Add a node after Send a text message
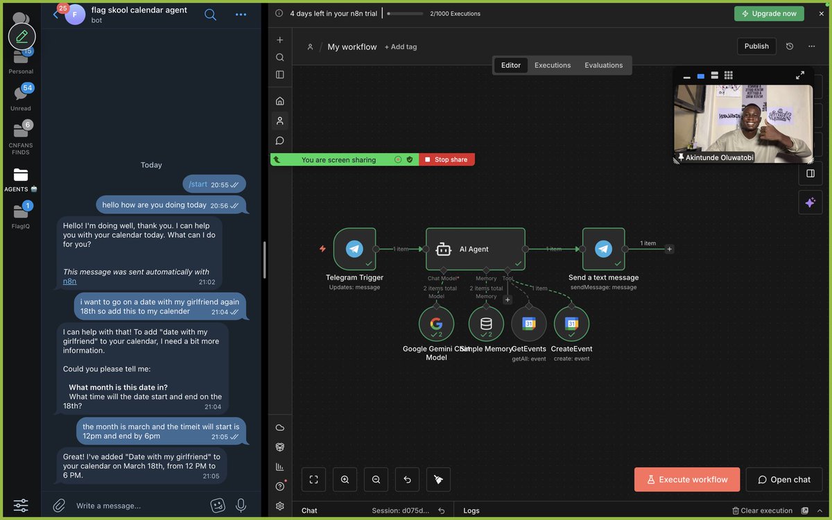Screen dimensions: 832x520 [x=669, y=249]
